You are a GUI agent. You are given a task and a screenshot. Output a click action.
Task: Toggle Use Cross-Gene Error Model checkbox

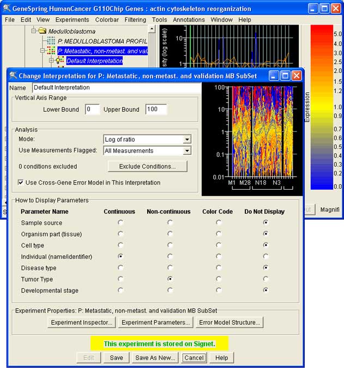click(21, 183)
